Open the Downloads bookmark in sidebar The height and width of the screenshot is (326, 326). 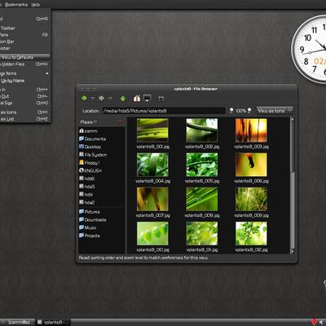click(102, 219)
